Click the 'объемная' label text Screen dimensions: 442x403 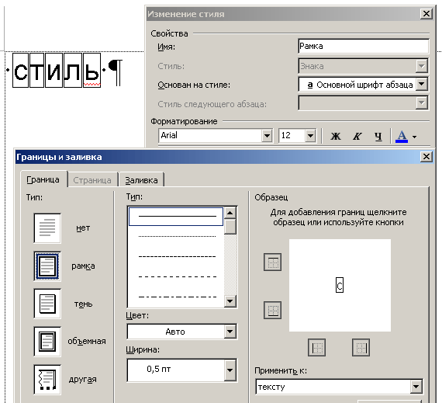tap(87, 342)
